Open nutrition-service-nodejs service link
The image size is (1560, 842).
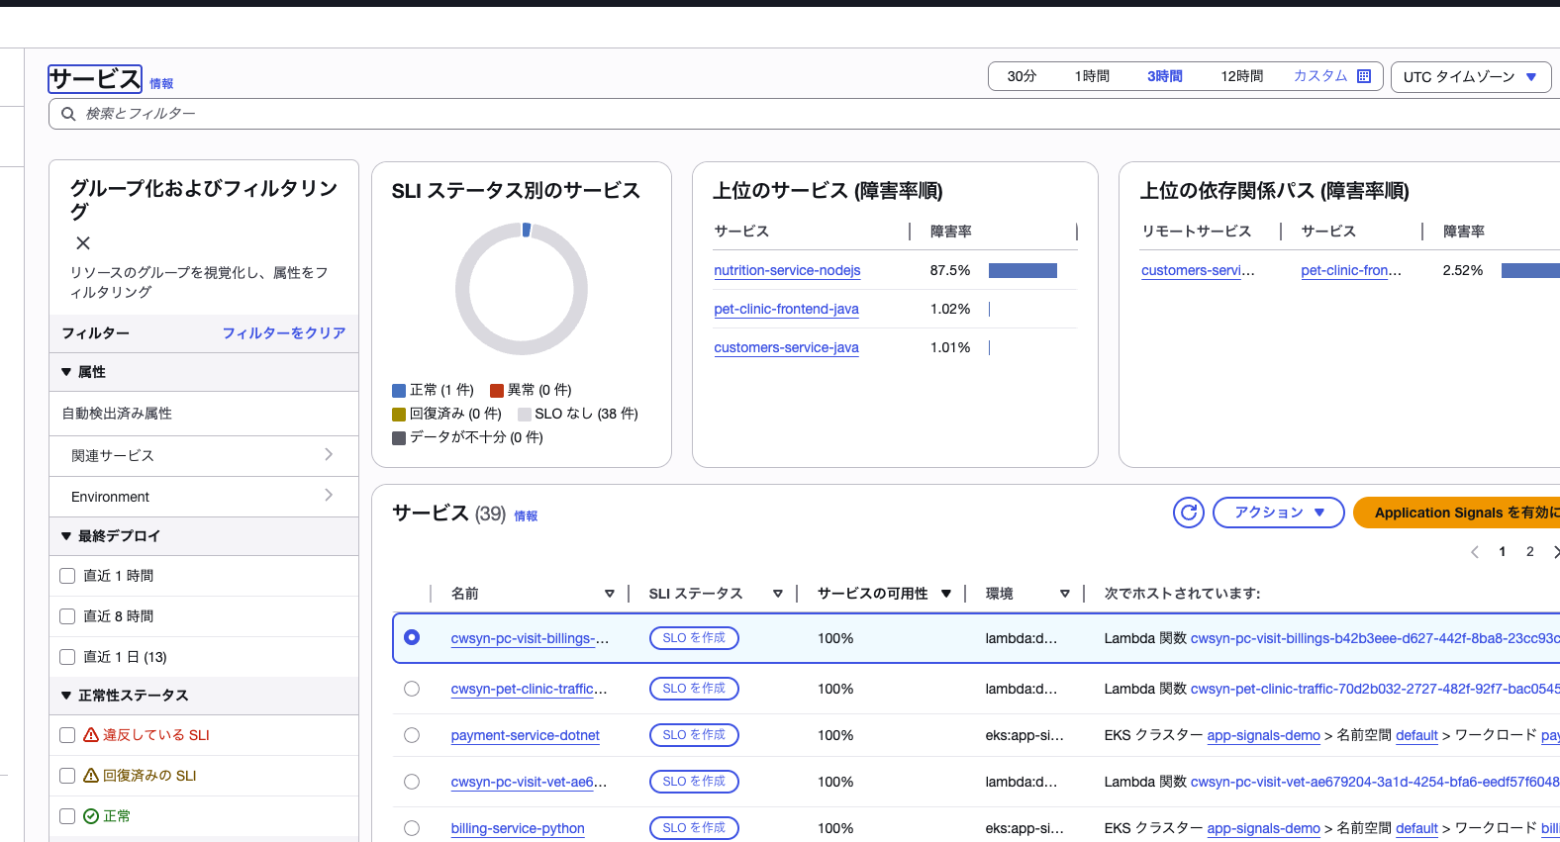tap(787, 270)
